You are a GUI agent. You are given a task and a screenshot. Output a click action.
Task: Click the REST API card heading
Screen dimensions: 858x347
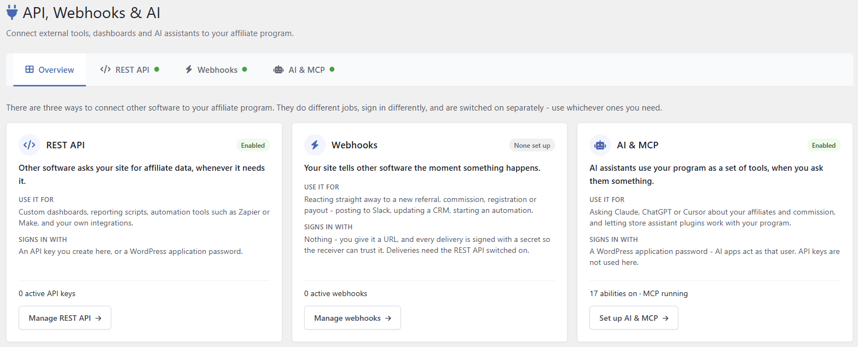[x=66, y=145]
